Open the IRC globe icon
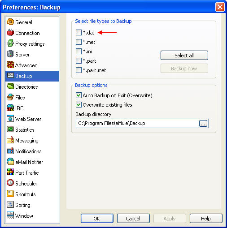This screenshot has width=227, height=228. click(x=10, y=108)
